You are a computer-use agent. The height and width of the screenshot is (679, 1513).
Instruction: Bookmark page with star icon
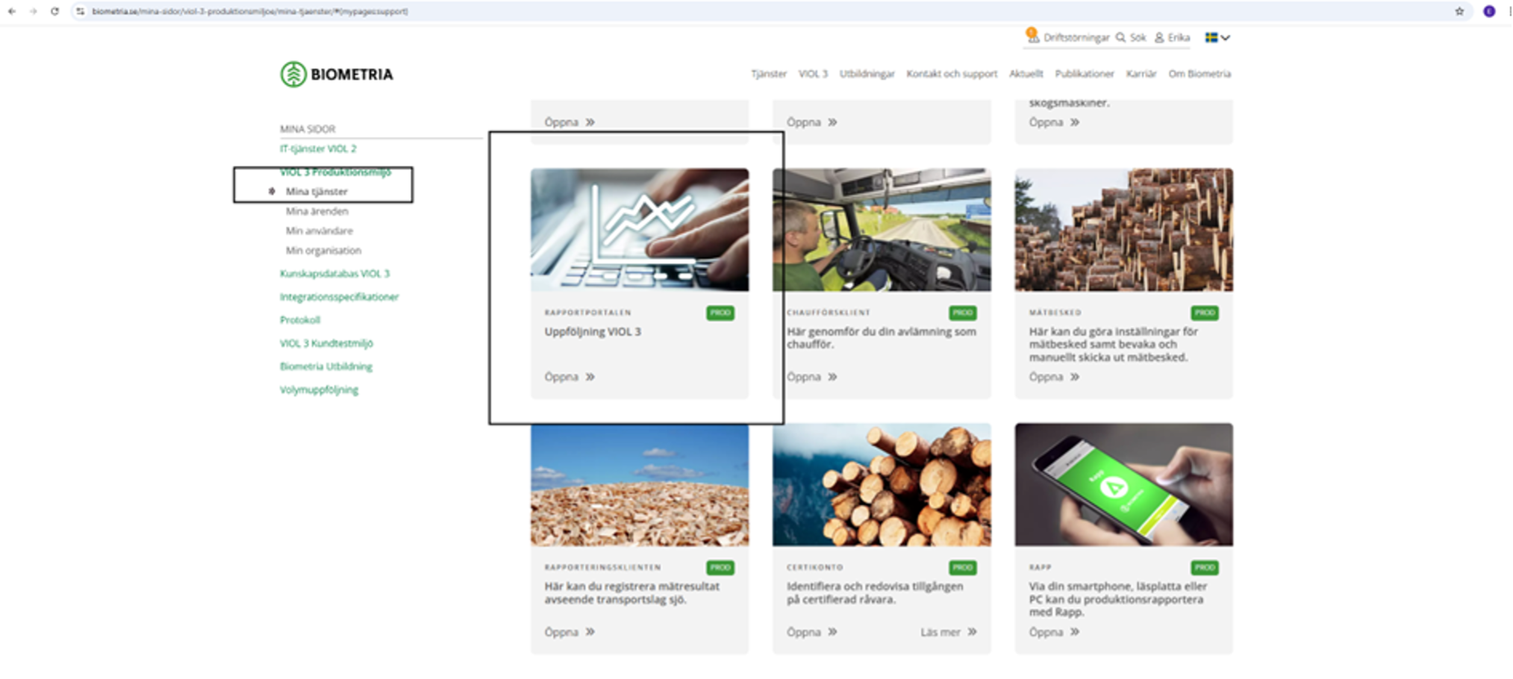click(1459, 11)
